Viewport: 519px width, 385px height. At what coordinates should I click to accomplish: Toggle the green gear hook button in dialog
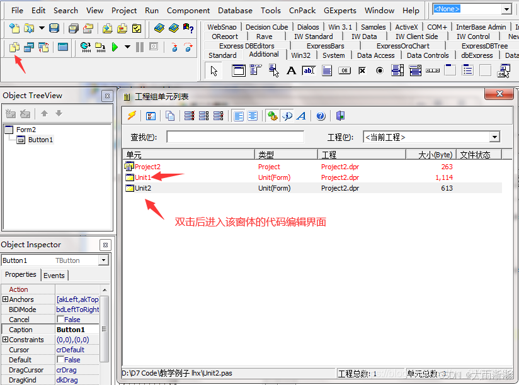(272, 116)
